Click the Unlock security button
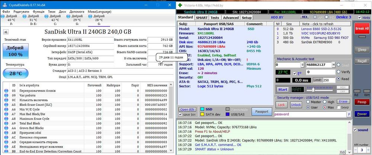Image resolution: width=372 pixels, height=155 pixels. (x=296, y=105)
